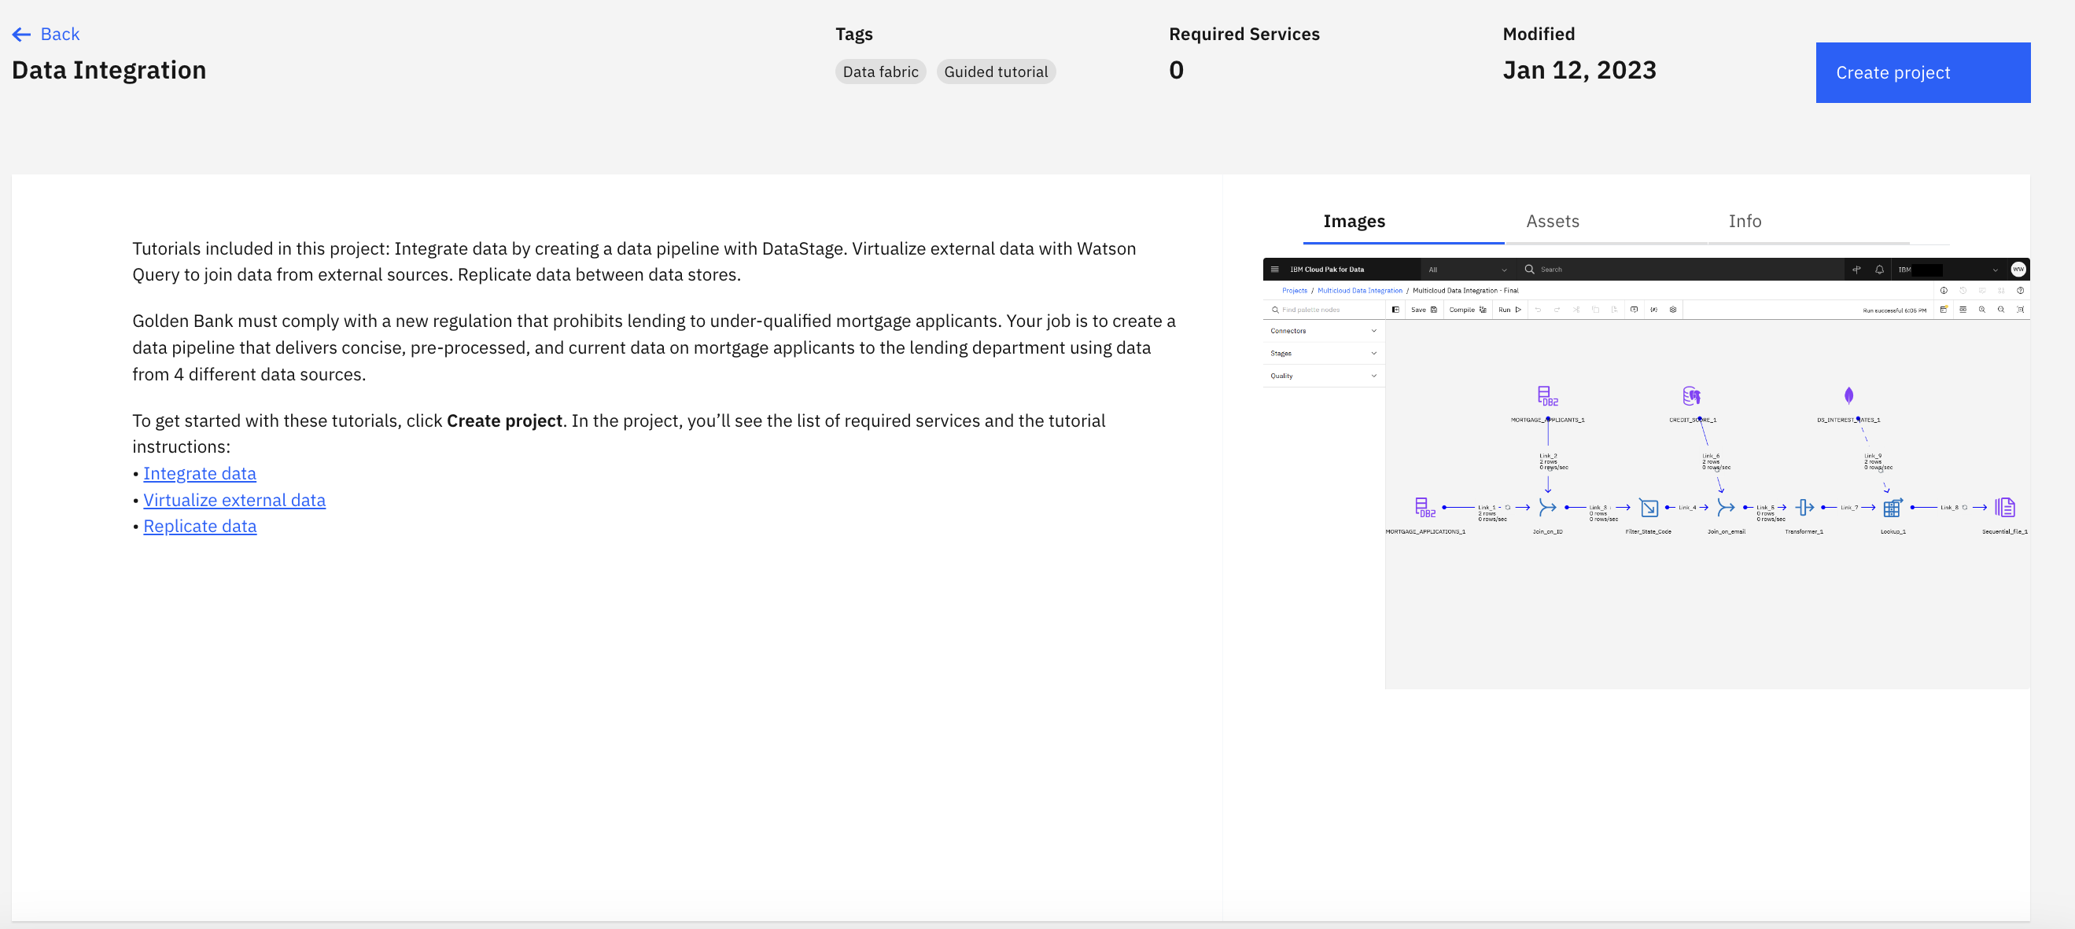Image resolution: width=2075 pixels, height=929 pixels.
Task: Expand the Quality palette section
Action: 1324,376
